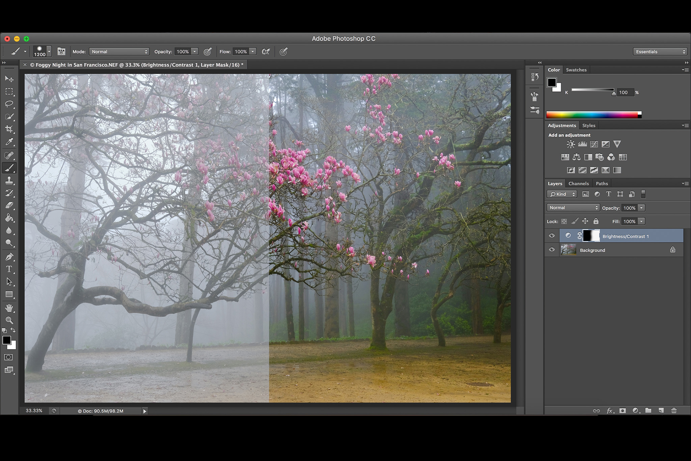Switch to the Swatches tab

(576, 70)
